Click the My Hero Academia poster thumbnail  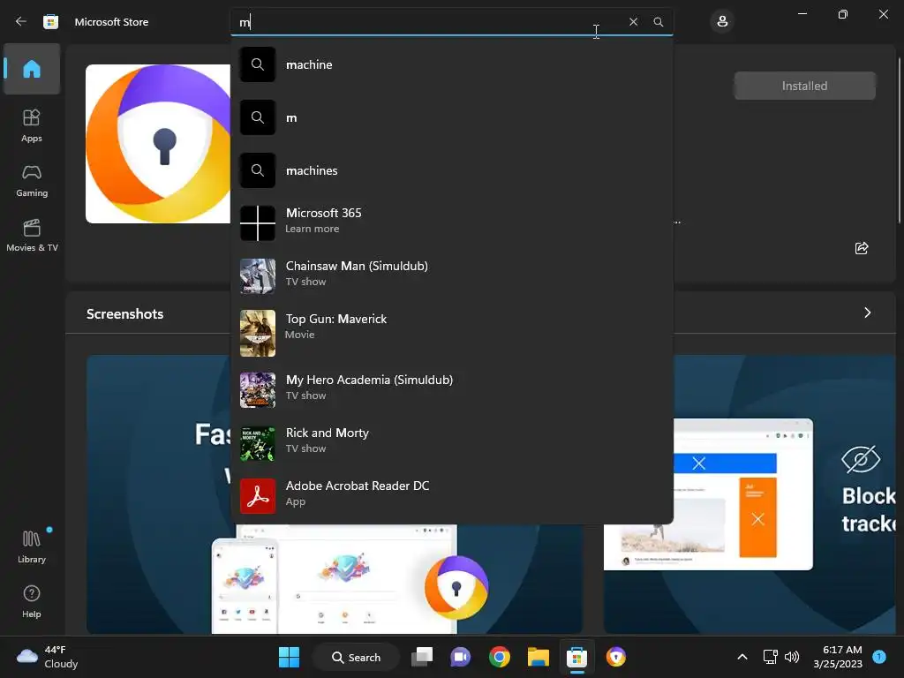point(258,390)
